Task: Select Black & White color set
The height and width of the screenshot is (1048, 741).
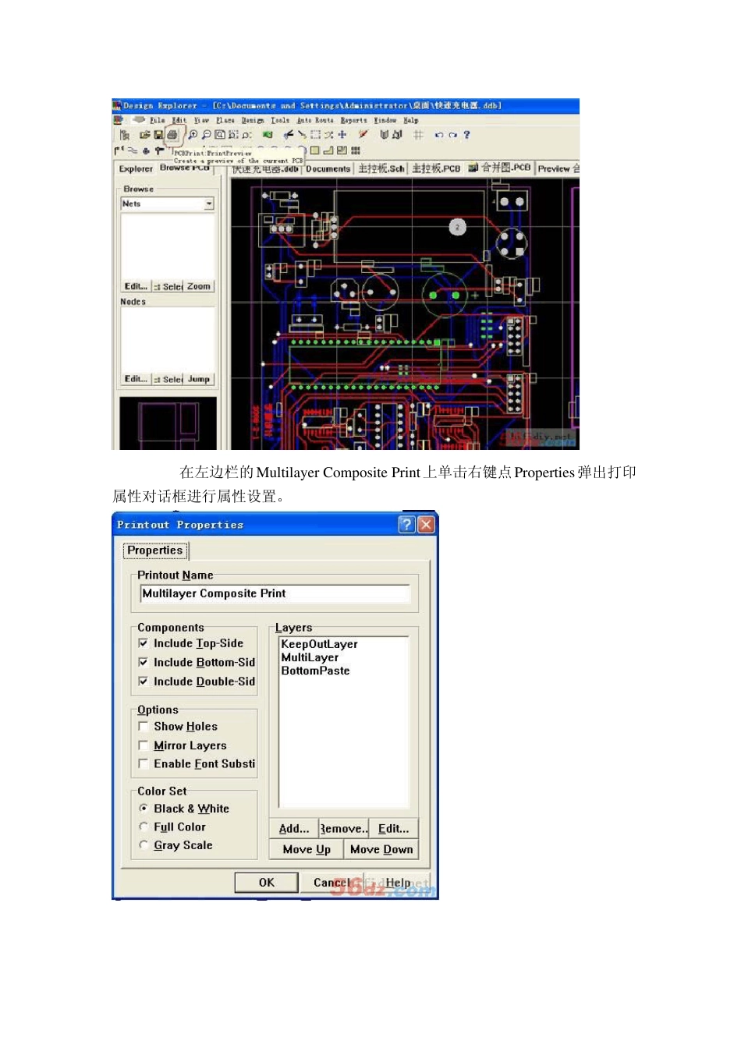Action: point(143,809)
